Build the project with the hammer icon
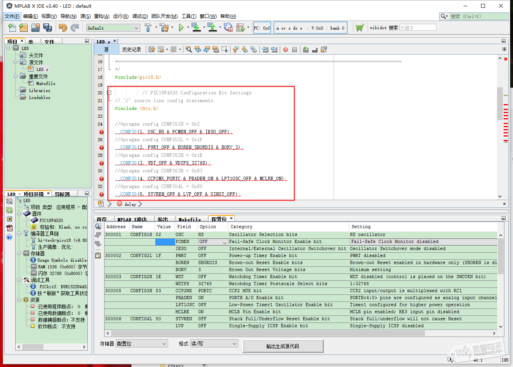The height and width of the screenshot is (367, 513). [x=148, y=28]
